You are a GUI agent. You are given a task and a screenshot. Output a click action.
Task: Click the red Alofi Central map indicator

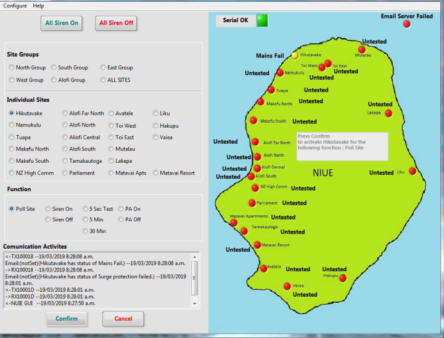tap(257, 168)
